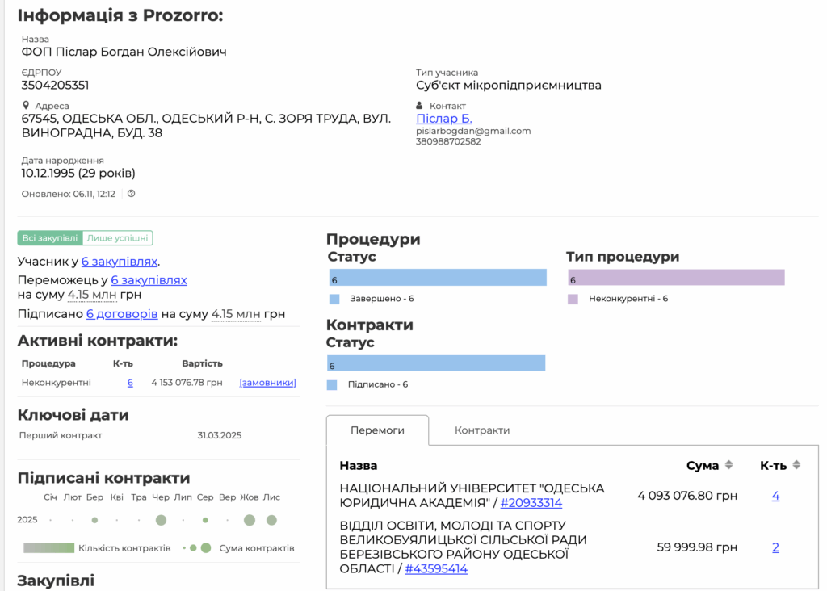Click the purple 'Неконкурентні - 6' legend square
This screenshot has height=591, width=827.
573,299
